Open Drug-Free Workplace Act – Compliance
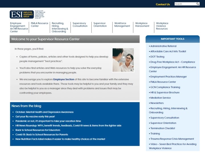The height and width of the screenshot is (153, 205). click(x=173, y=62)
